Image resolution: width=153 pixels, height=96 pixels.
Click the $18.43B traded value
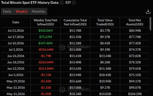click(105, 75)
